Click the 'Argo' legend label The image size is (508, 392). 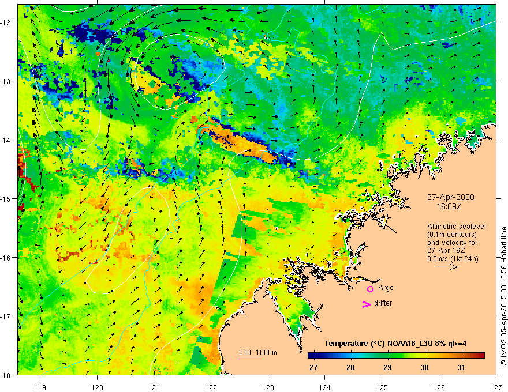pos(386,288)
